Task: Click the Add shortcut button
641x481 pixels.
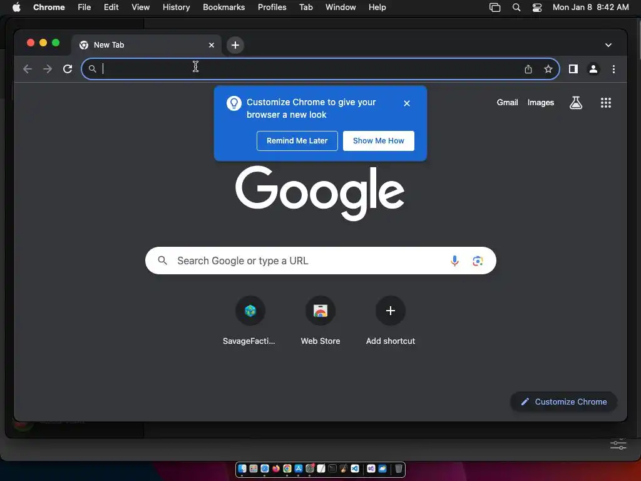Action: click(391, 321)
